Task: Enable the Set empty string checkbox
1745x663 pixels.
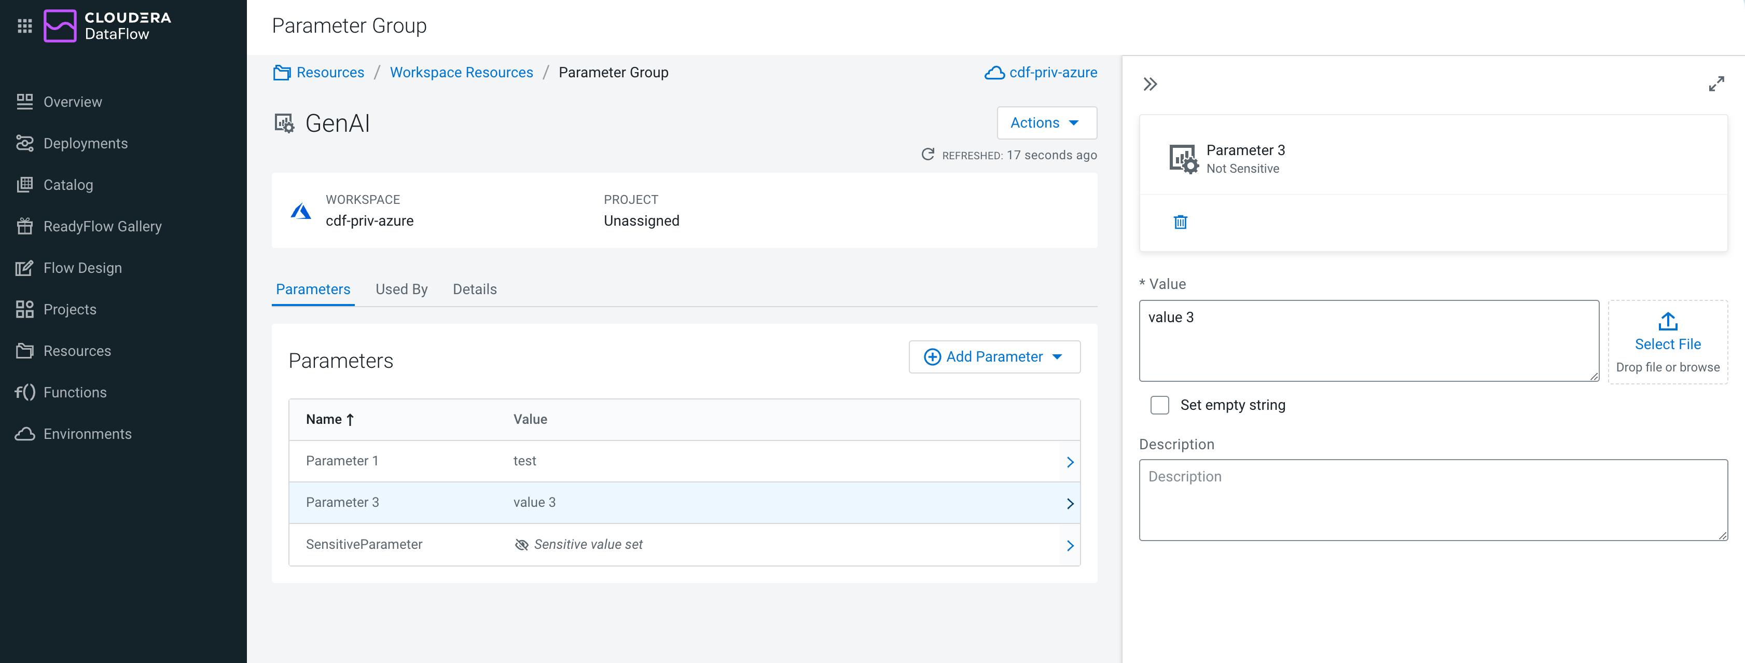Action: click(1159, 404)
